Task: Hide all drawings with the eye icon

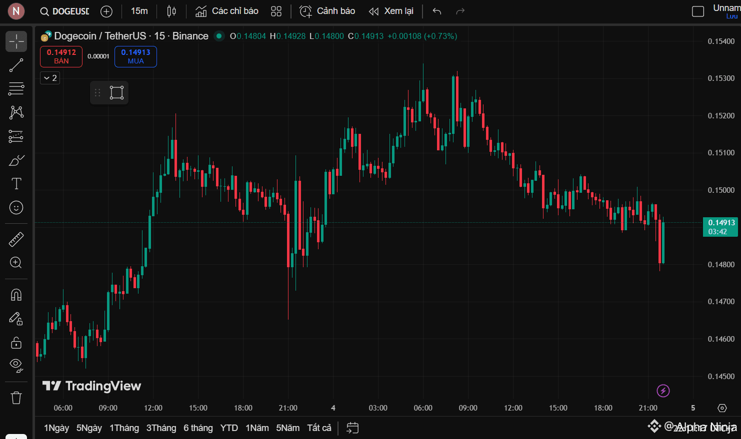Action: [16, 366]
